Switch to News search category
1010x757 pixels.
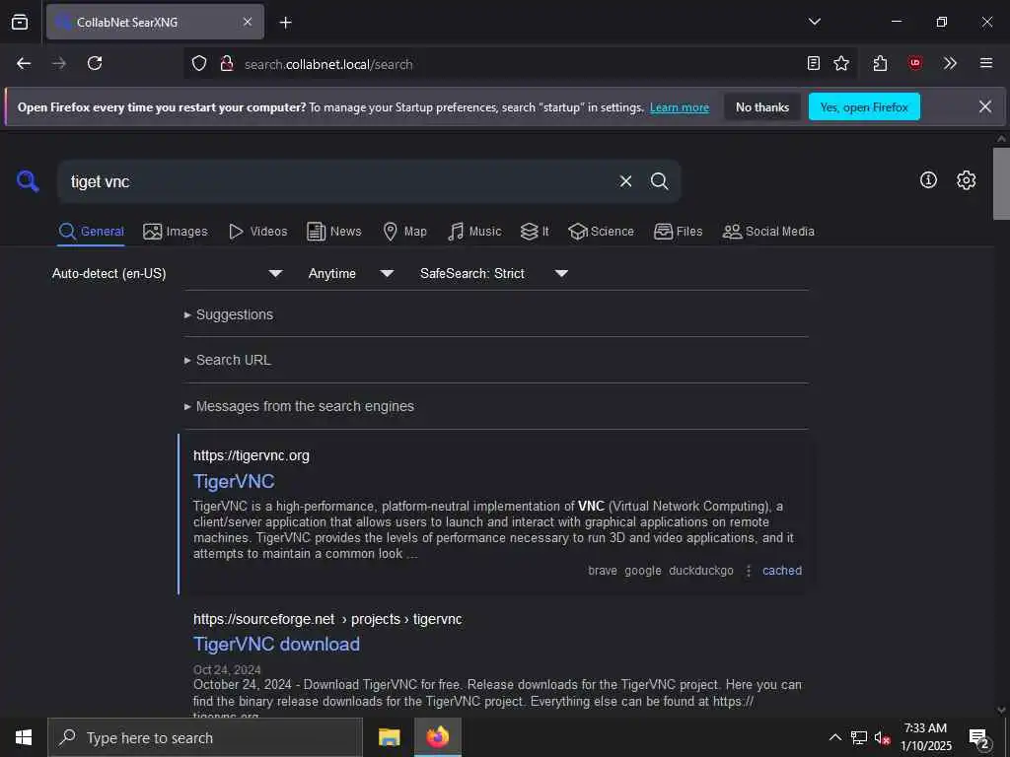pyautogui.click(x=333, y=231)
